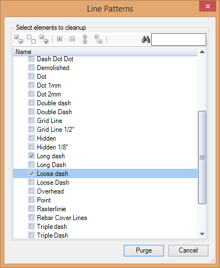Click the scrollbar down arrow
The width and height of the screenshot is (220, 268).
click(202, 234)
